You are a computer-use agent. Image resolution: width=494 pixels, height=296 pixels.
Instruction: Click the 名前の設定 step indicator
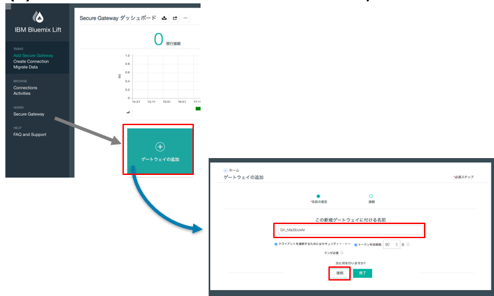(x=318, y=198)
